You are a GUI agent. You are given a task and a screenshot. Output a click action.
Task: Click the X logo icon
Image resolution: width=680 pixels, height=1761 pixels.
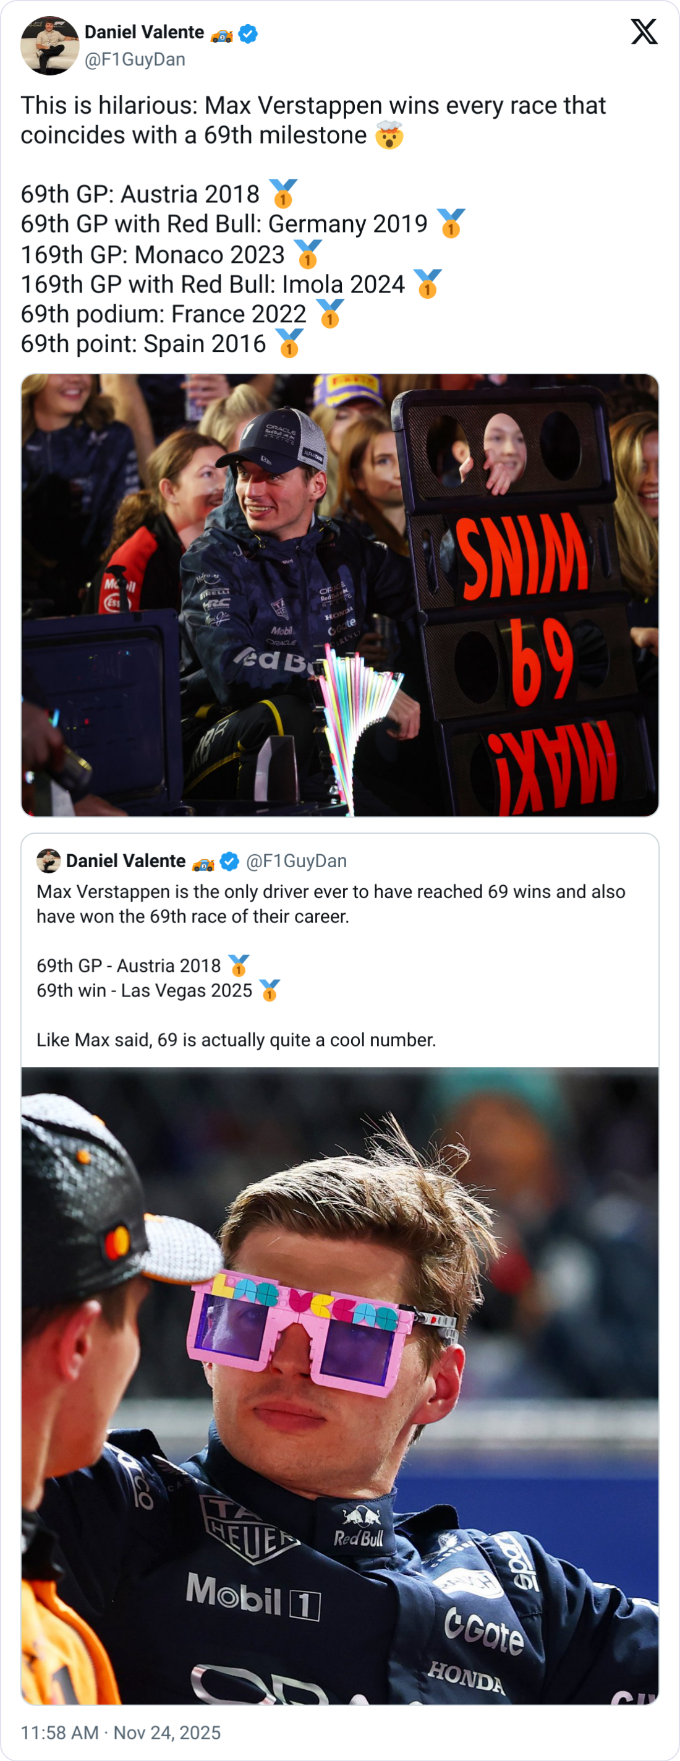point(644,32)
